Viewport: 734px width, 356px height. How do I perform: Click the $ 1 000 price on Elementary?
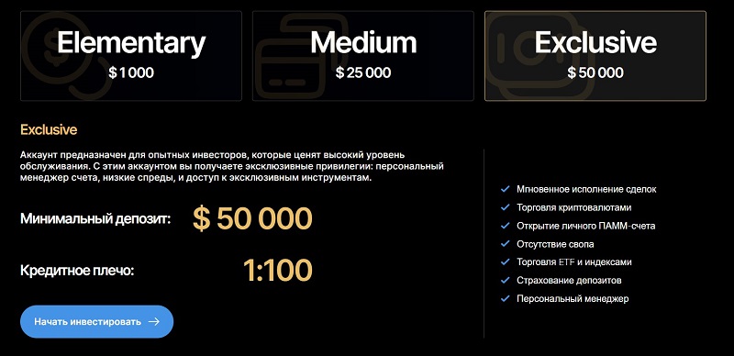(x=131, y=72)
